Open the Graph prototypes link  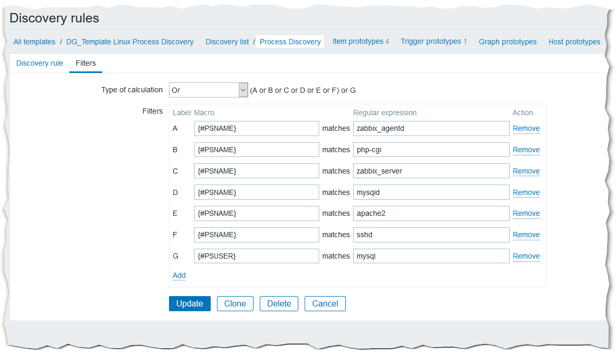(508, 42)
